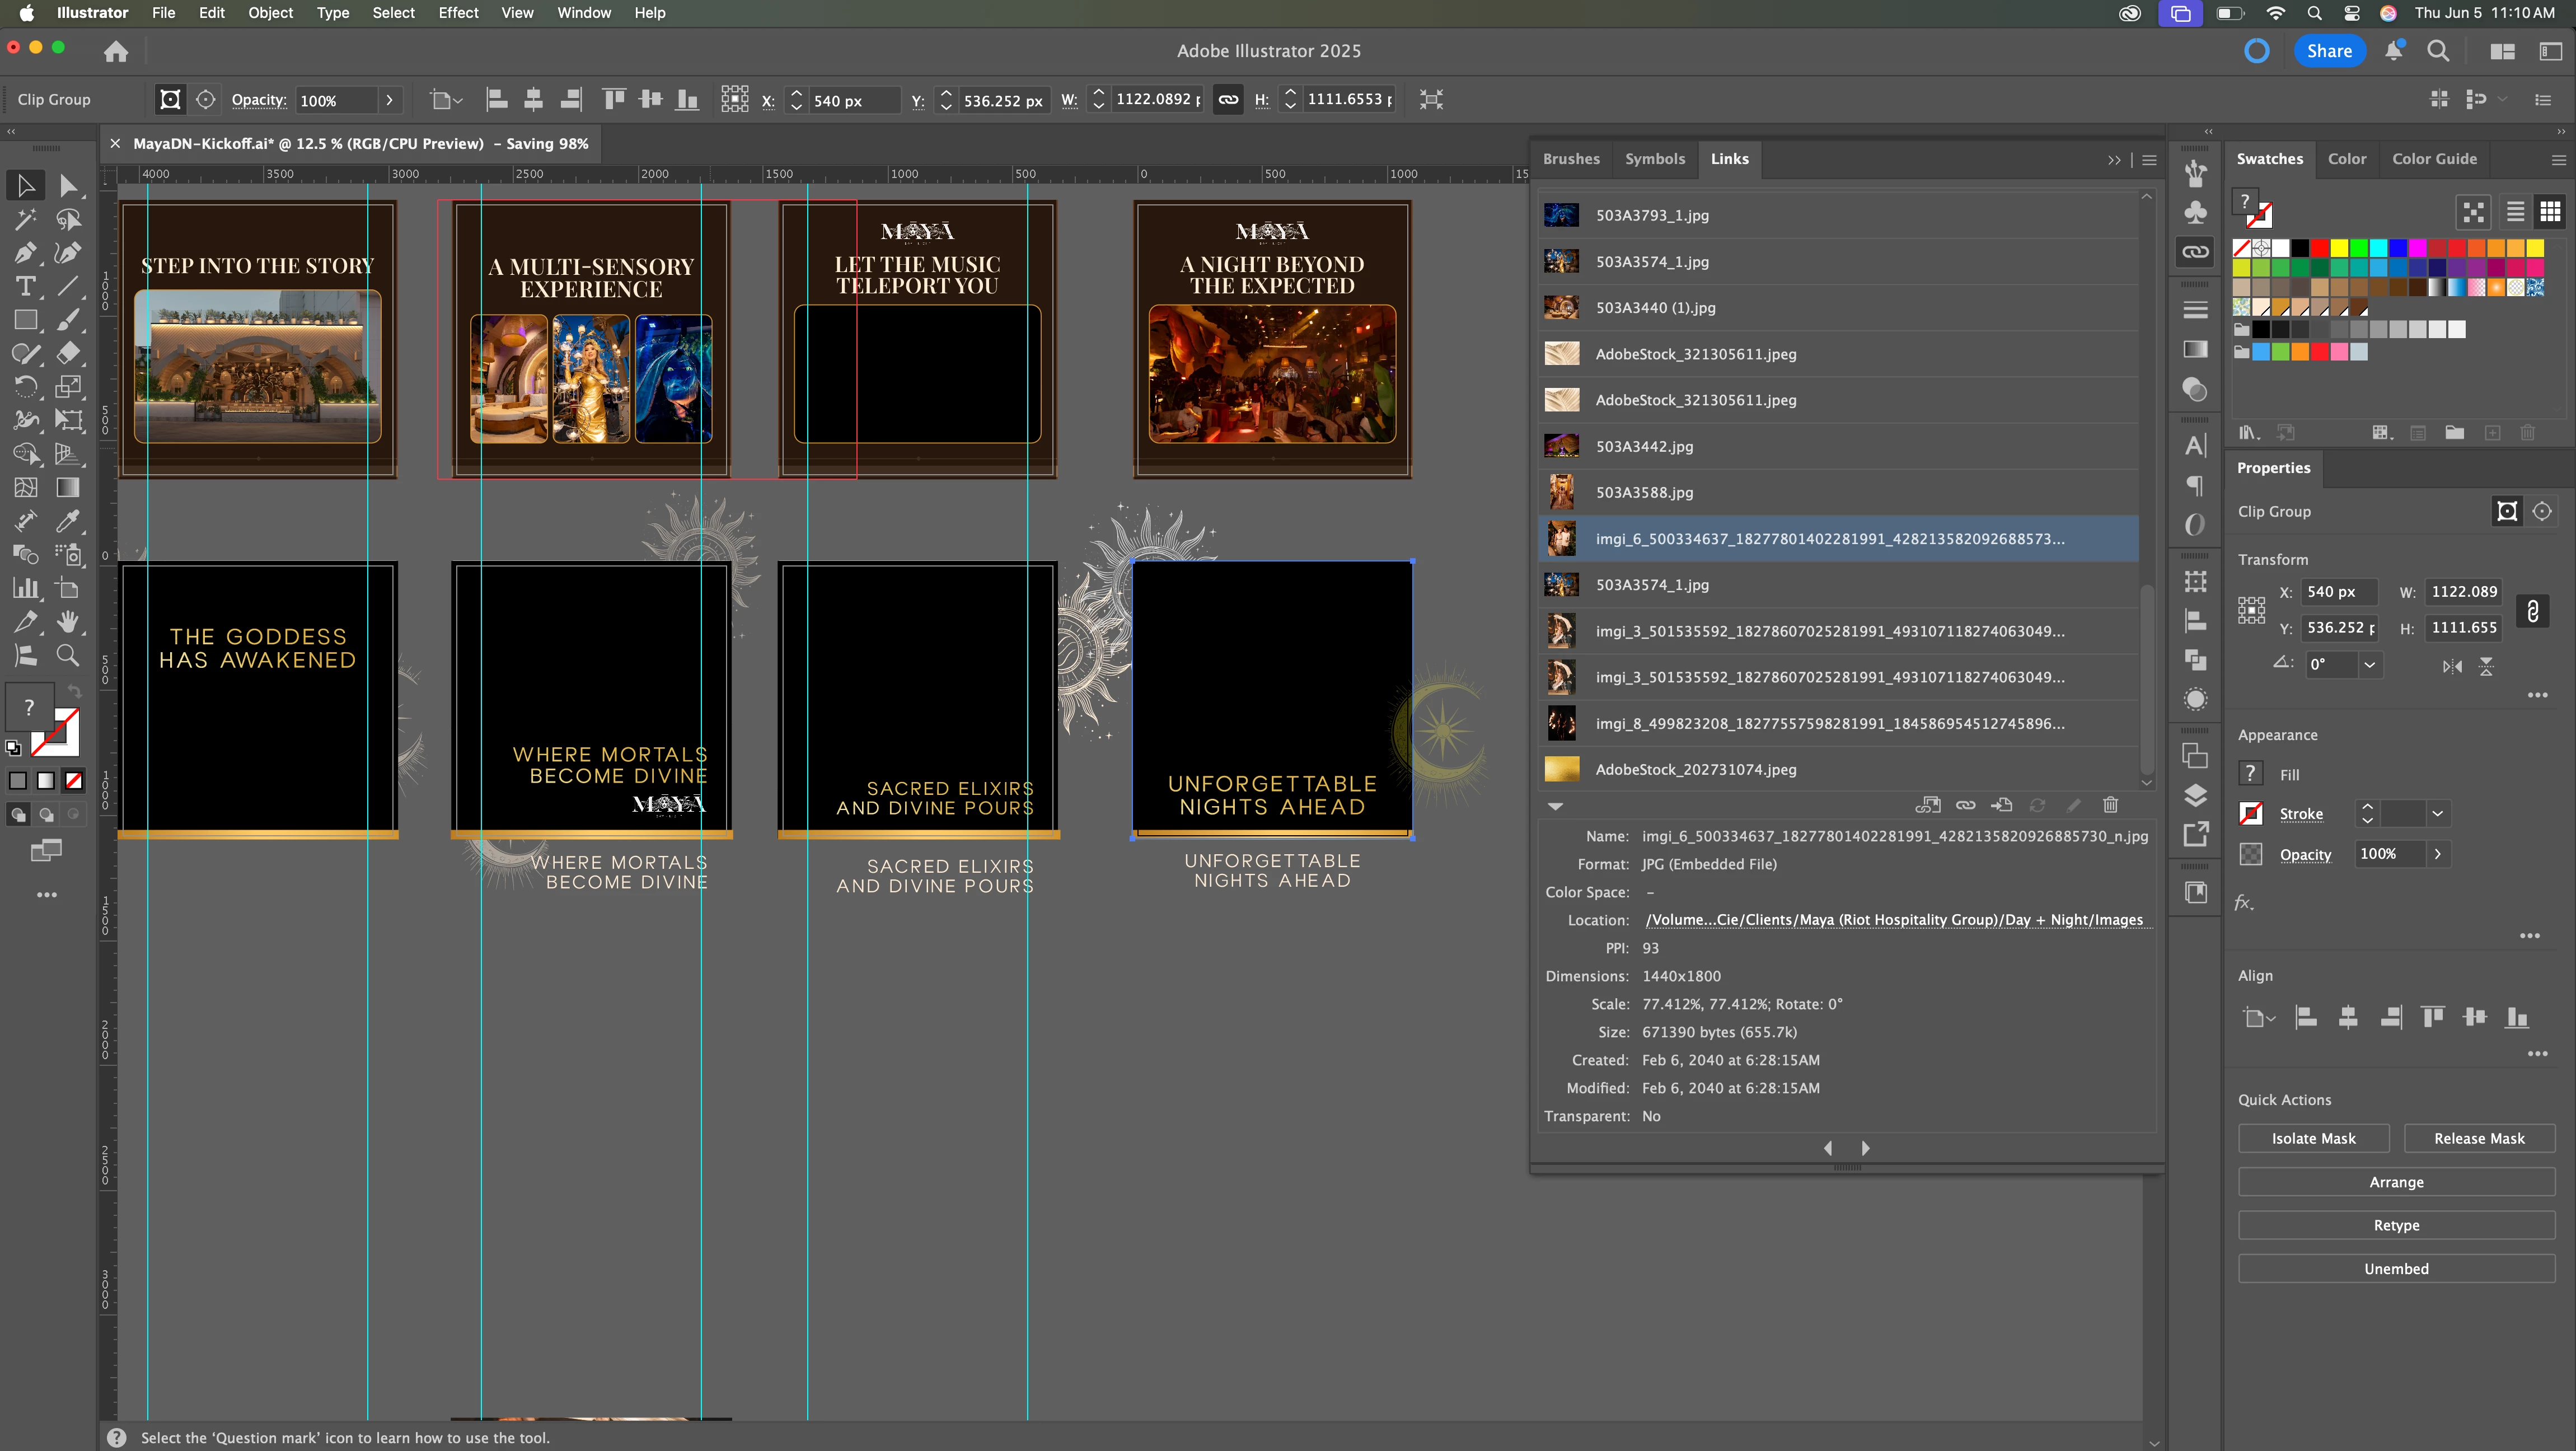Switch to the Symbols tab

click(x=1654, y=159)
